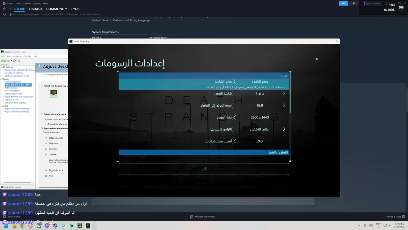
Task: Click Steam store URL address bar
Action: (x=56, y=14)
